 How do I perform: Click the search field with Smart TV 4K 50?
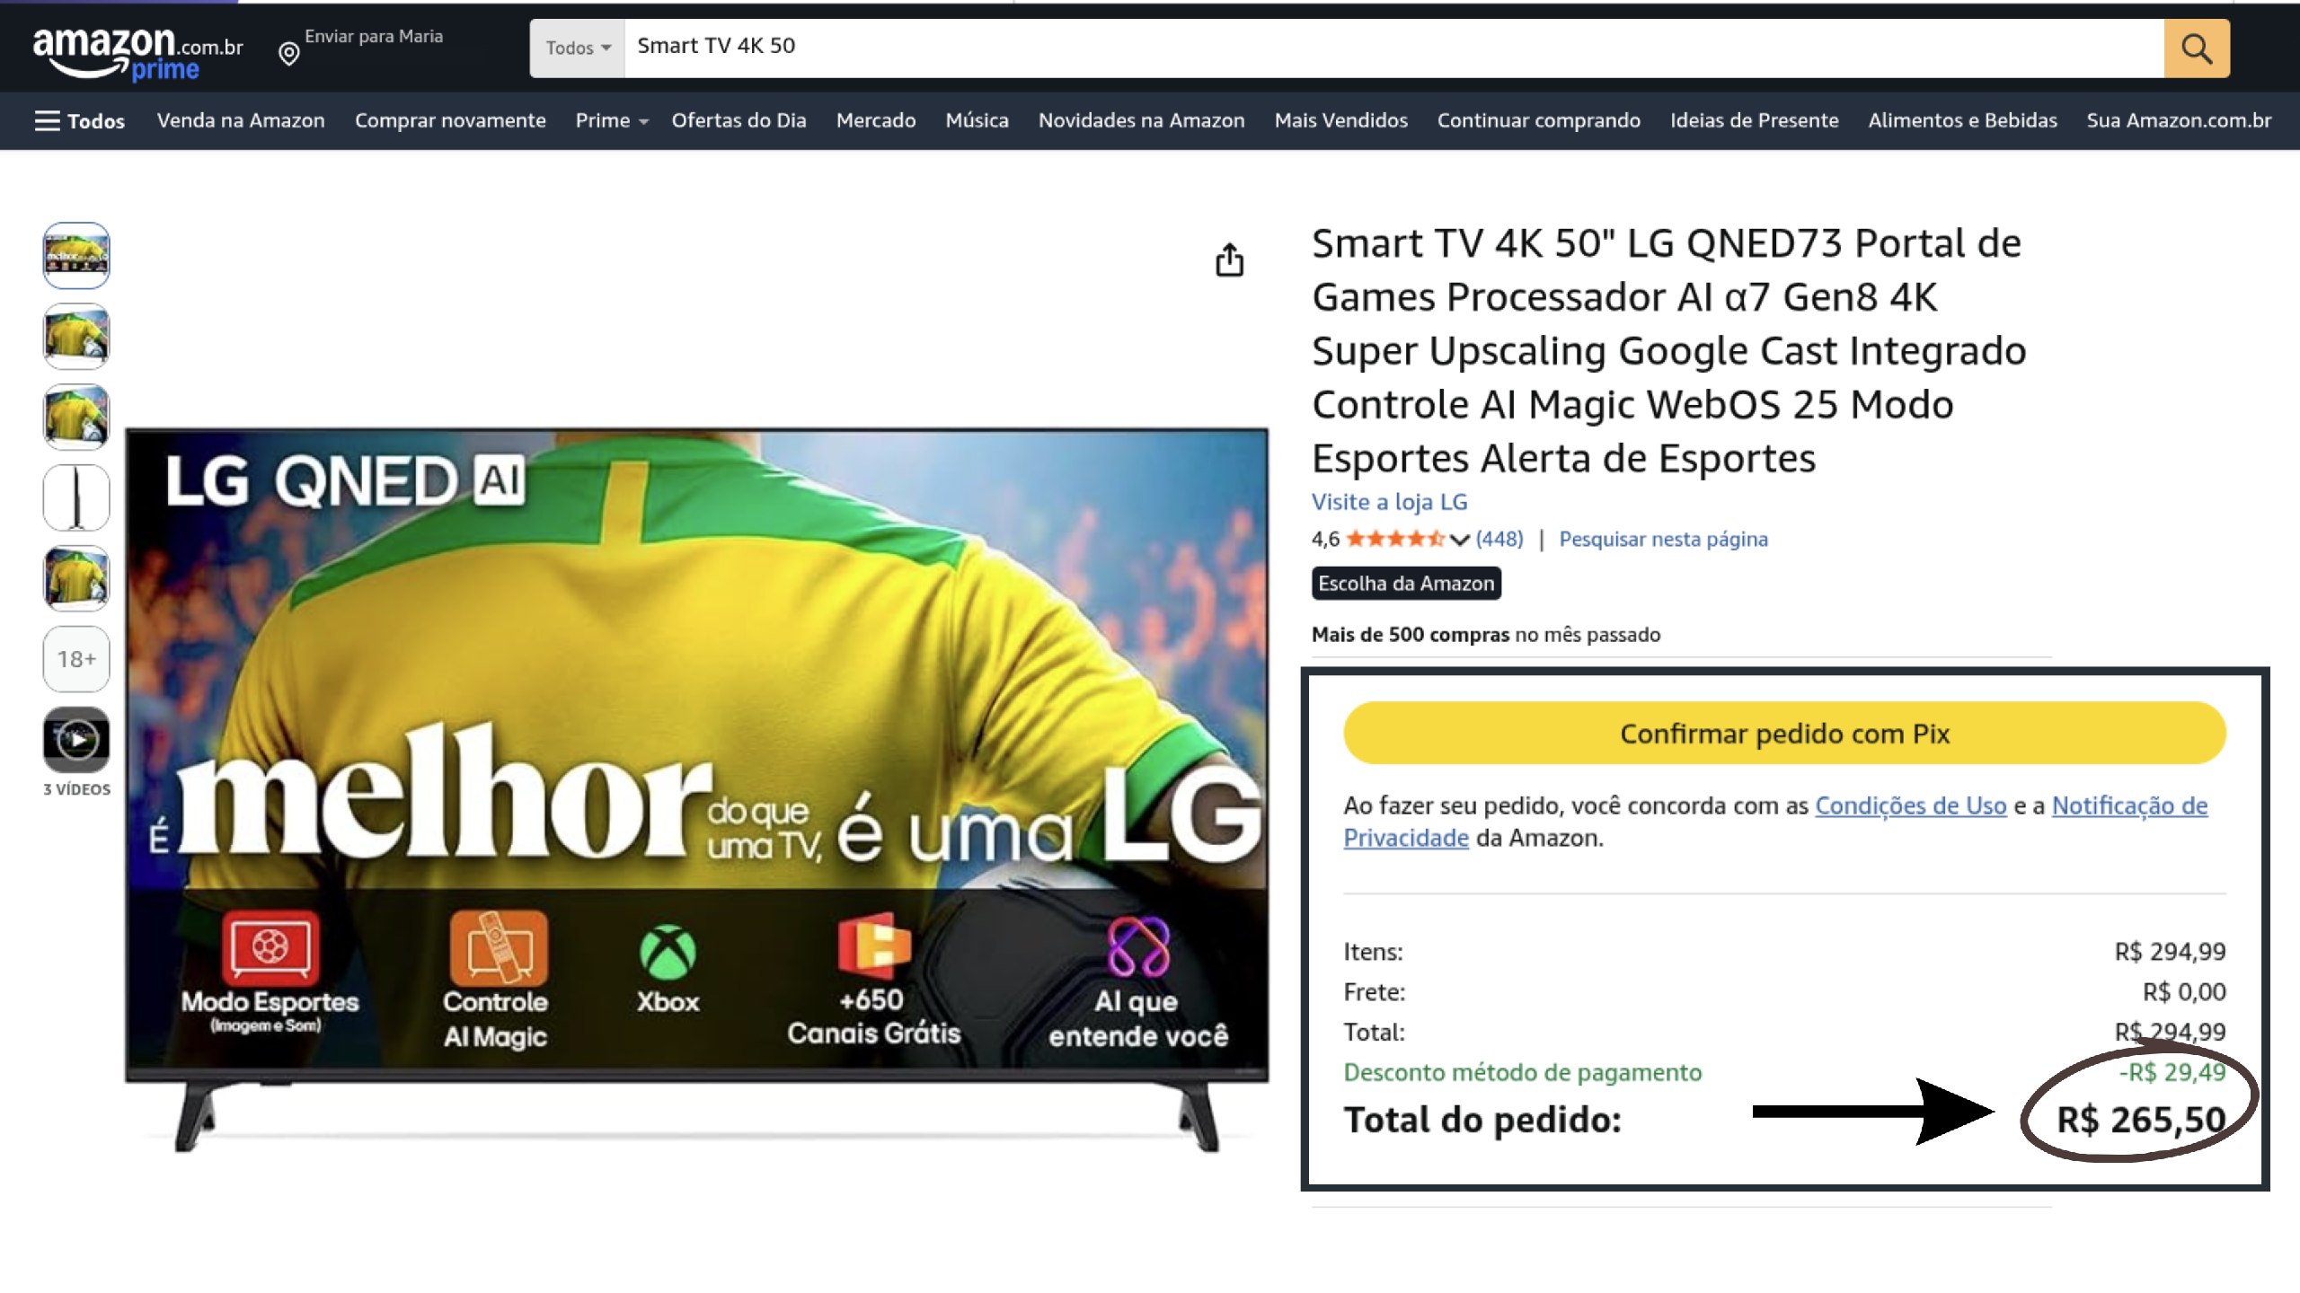[x=1393, y=47]
